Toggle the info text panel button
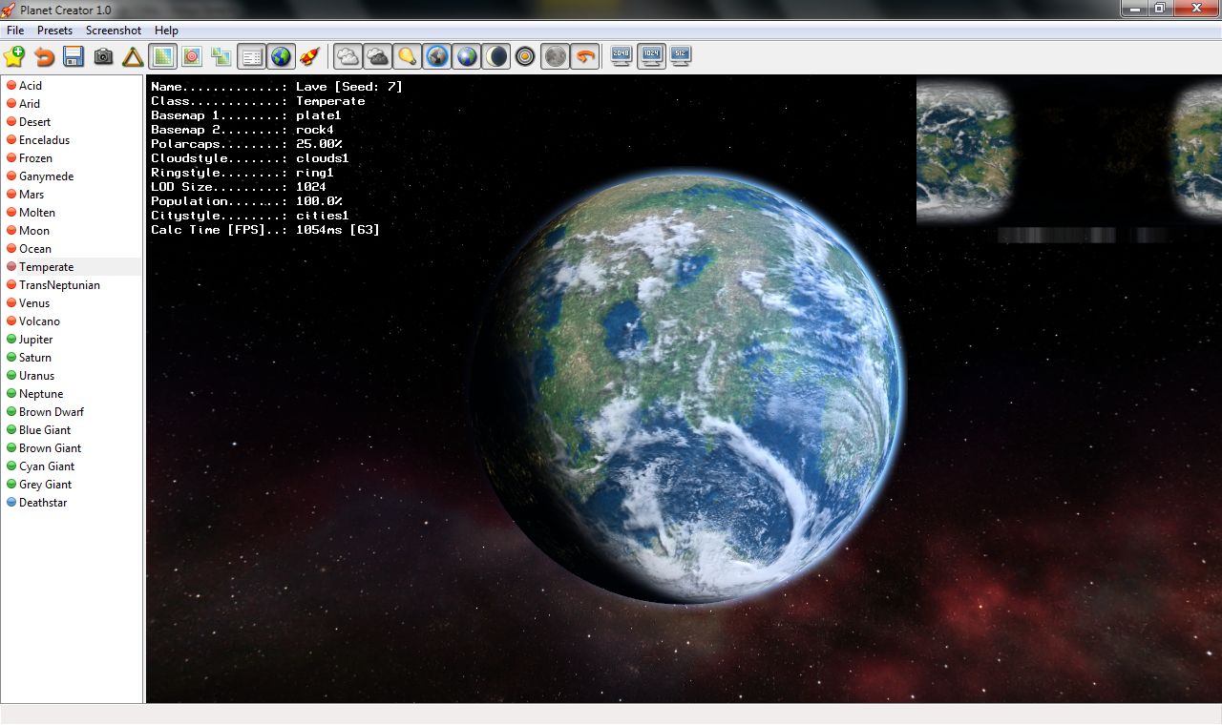This screenshot has height=725, width=1222. point(251,57)
